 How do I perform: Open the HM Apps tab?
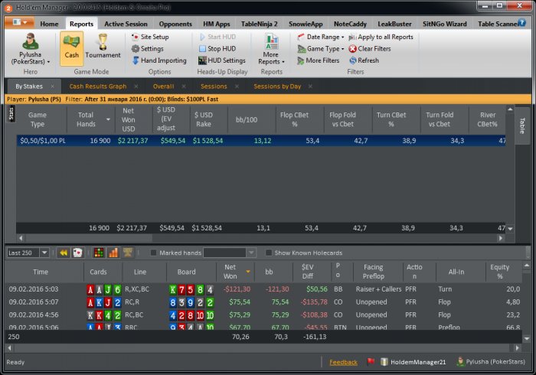tap(217, 24)
